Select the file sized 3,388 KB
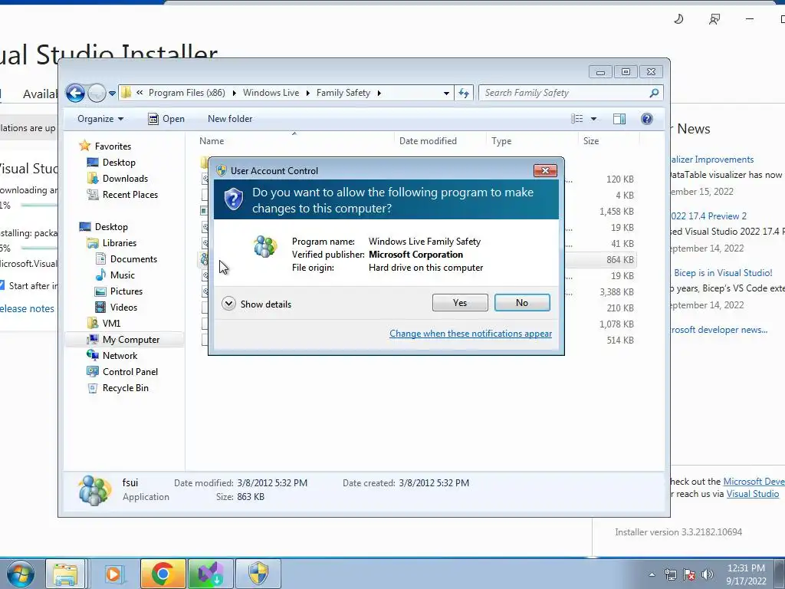This screenshot has width=785, height=589. [616, 292]
